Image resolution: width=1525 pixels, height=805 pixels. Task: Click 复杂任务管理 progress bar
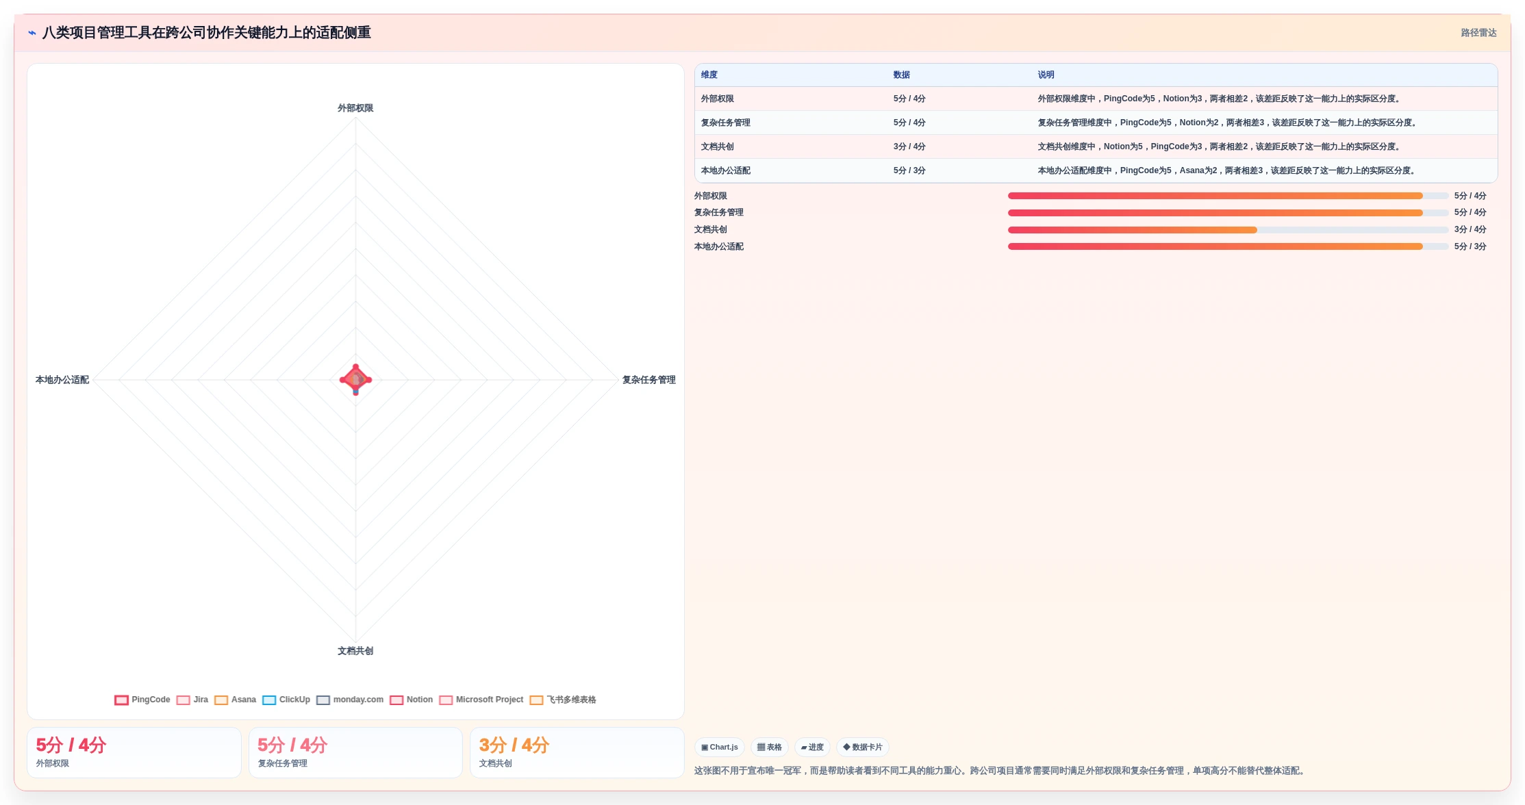click(1228, 213)
